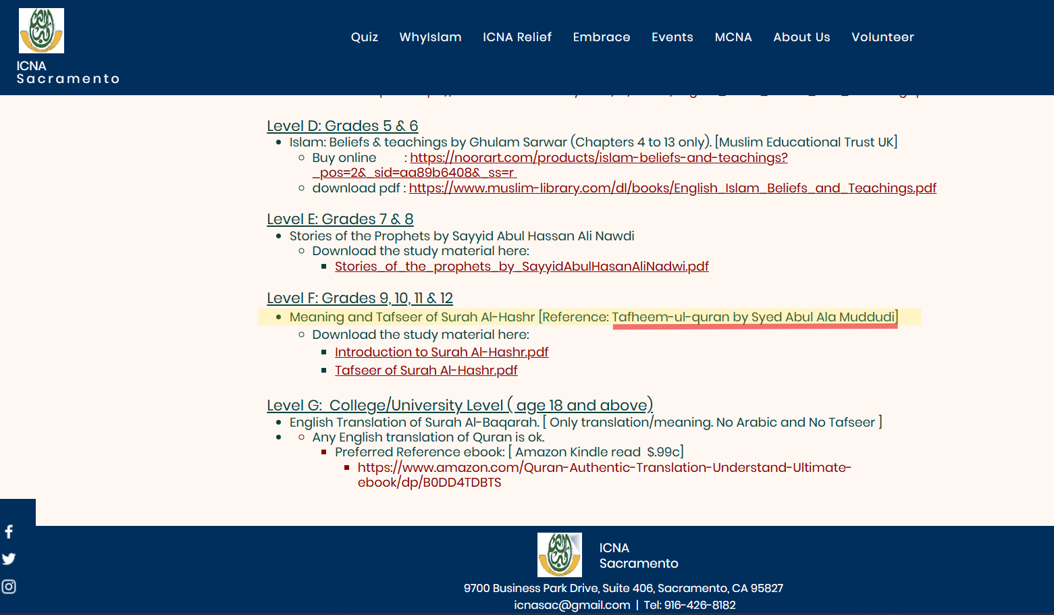Click the Level D: Grades 5 & 6 heading
This screenshot has height=615, width=1054.
tap(342, 126)
